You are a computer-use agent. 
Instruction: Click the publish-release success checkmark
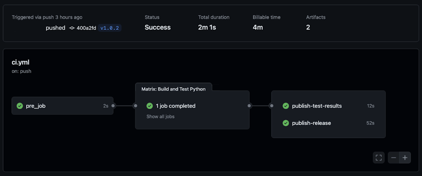[x=286, y=123]
